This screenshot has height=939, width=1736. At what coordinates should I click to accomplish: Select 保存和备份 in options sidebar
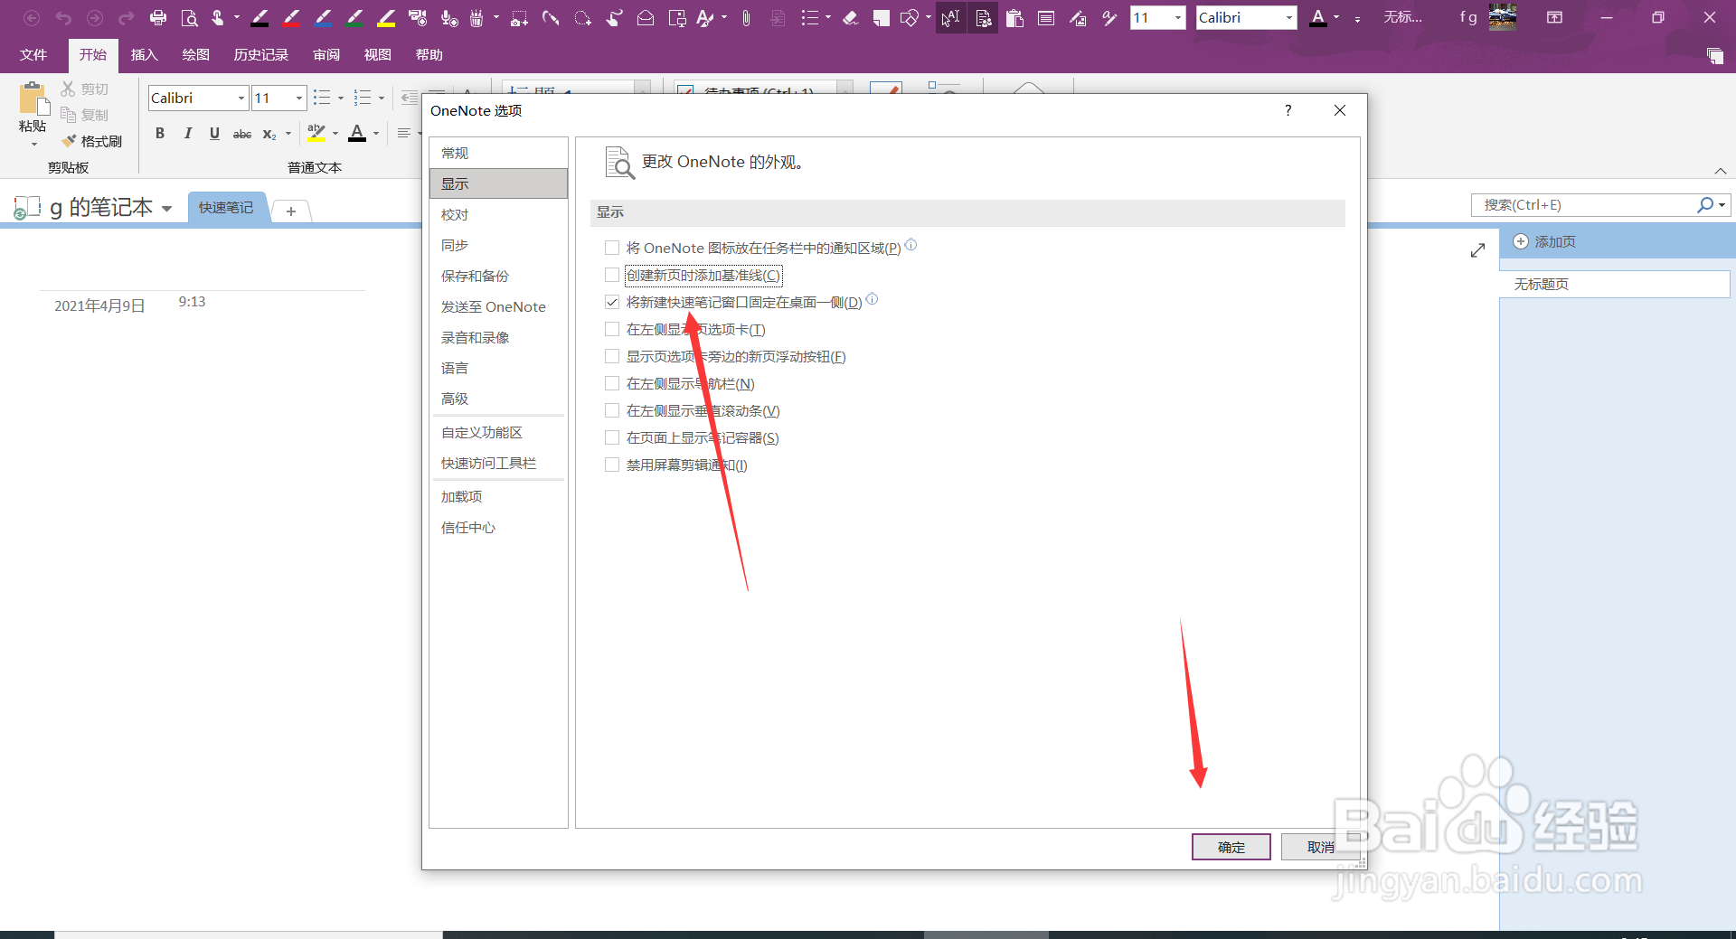(498, 276)
